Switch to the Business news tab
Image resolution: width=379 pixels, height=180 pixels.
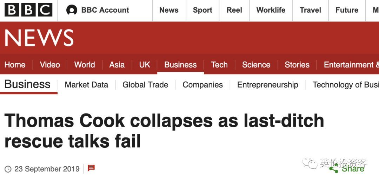[x=180, y=65]
